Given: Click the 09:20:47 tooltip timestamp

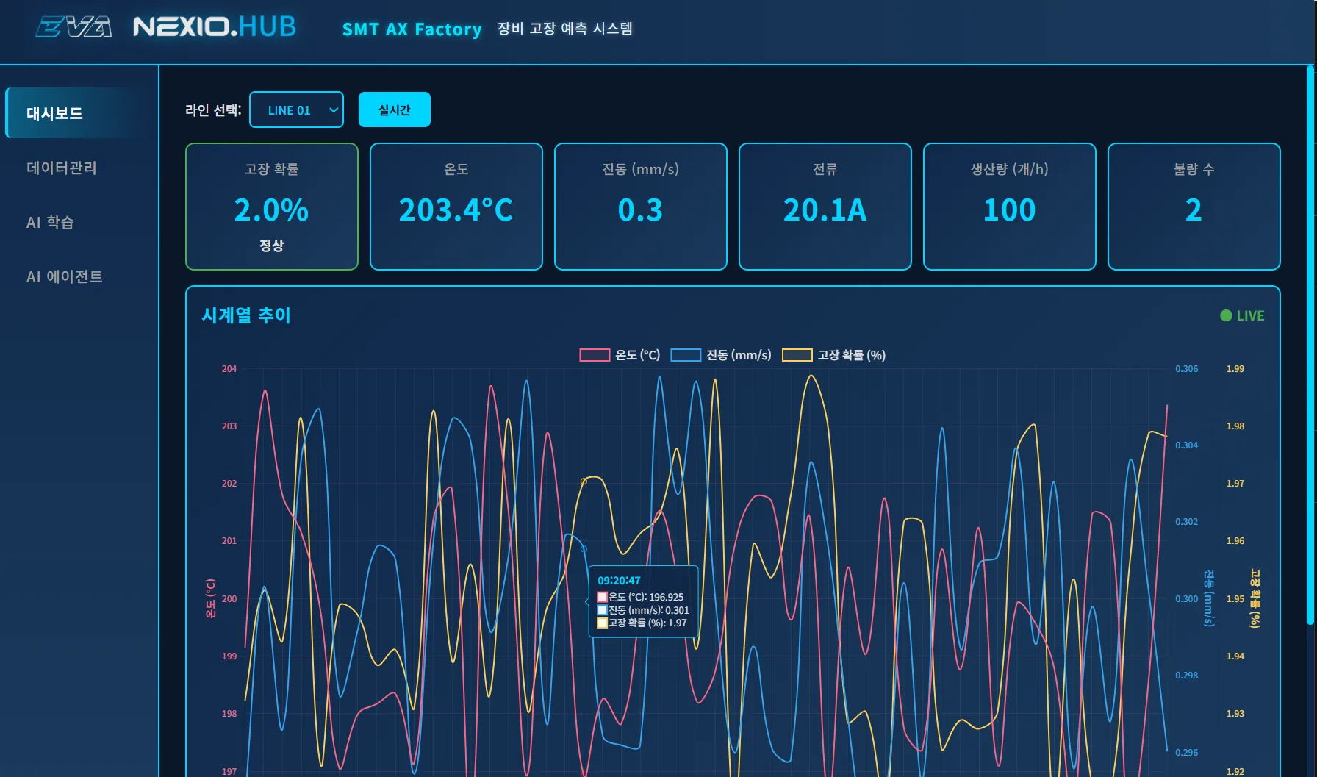Looking at the screenshot, I should 619,581.
